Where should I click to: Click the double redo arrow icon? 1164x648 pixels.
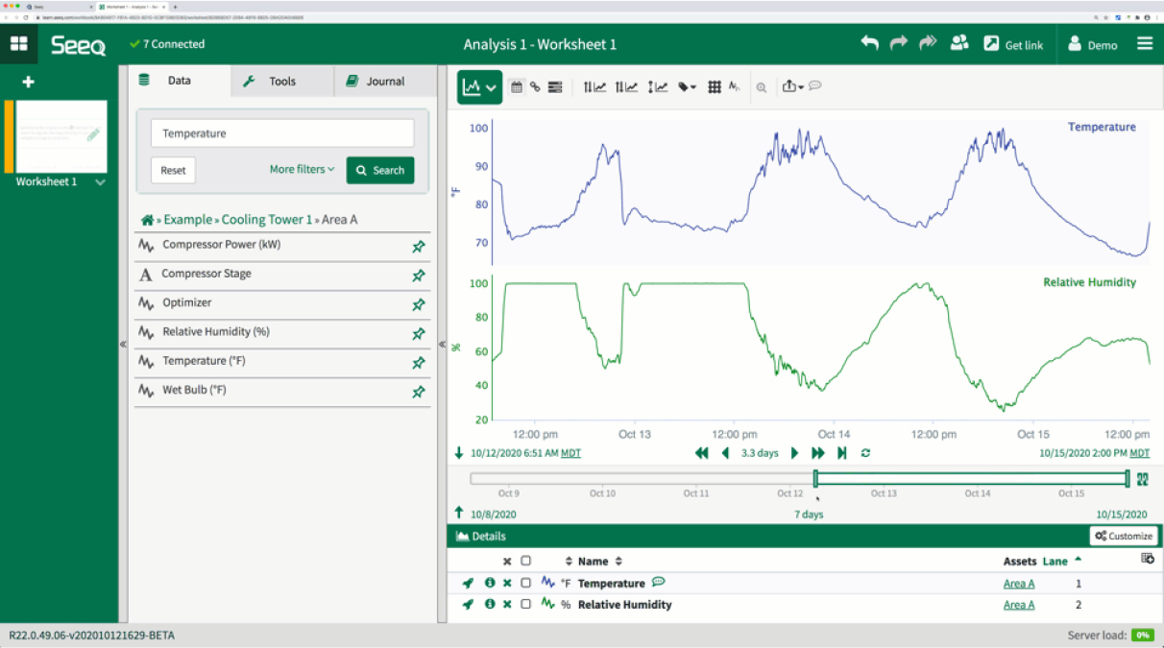[927, 43]
